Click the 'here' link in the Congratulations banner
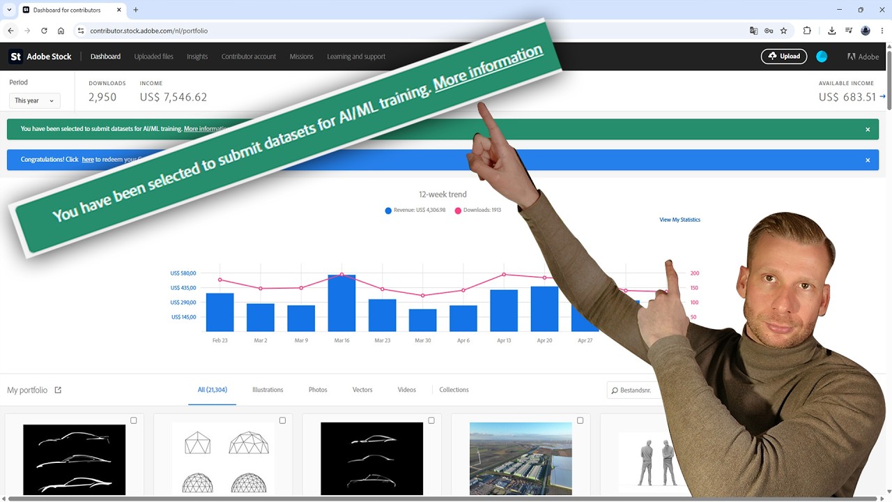Viewport: 892px width, 502px height. tap(88, 160)
